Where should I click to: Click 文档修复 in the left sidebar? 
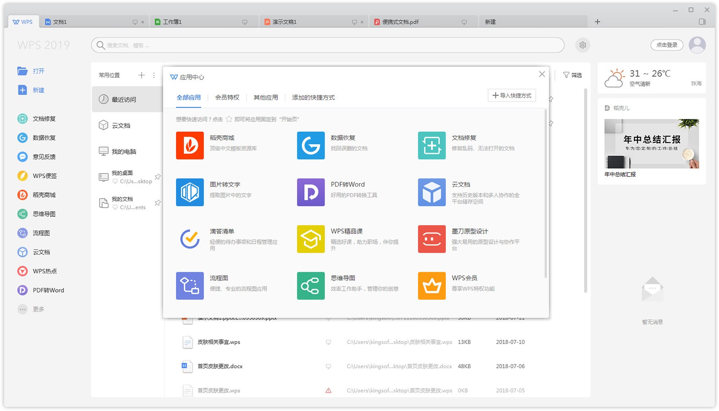click(x=37, y=118)
